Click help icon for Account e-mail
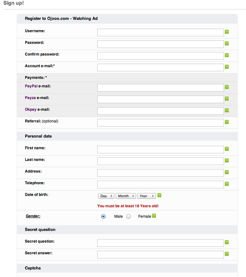This screenshot has height=277, width=246. pyautogui.click(x=227, y=67)
